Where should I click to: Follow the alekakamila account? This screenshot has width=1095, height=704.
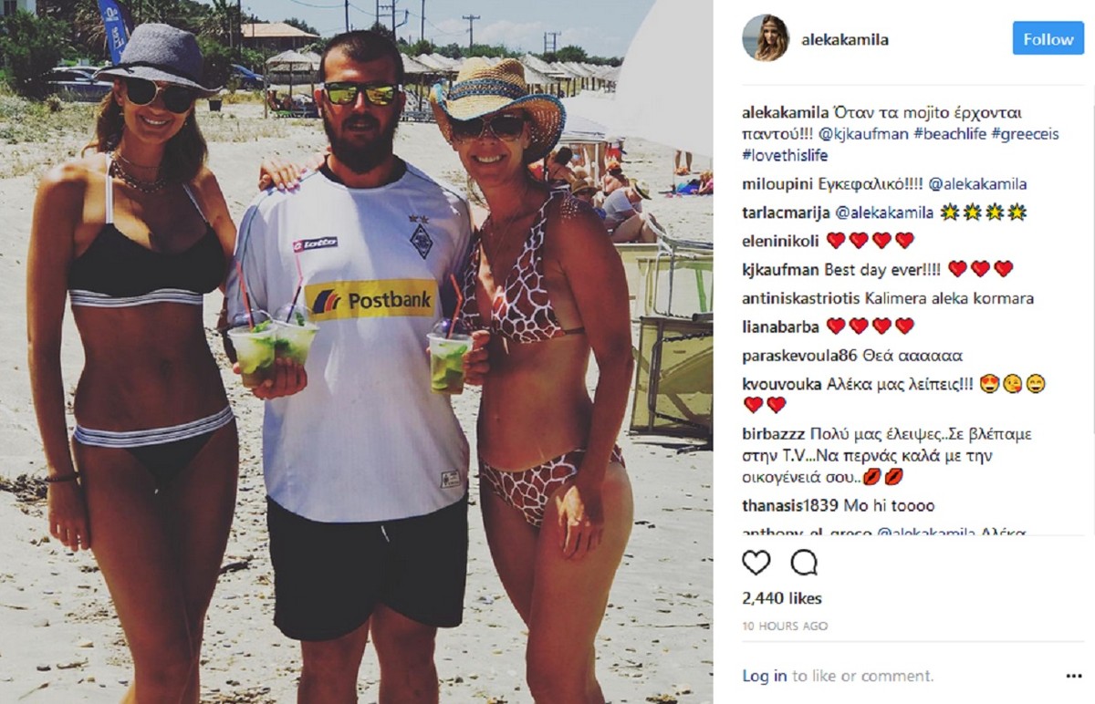coord(1048,39)
